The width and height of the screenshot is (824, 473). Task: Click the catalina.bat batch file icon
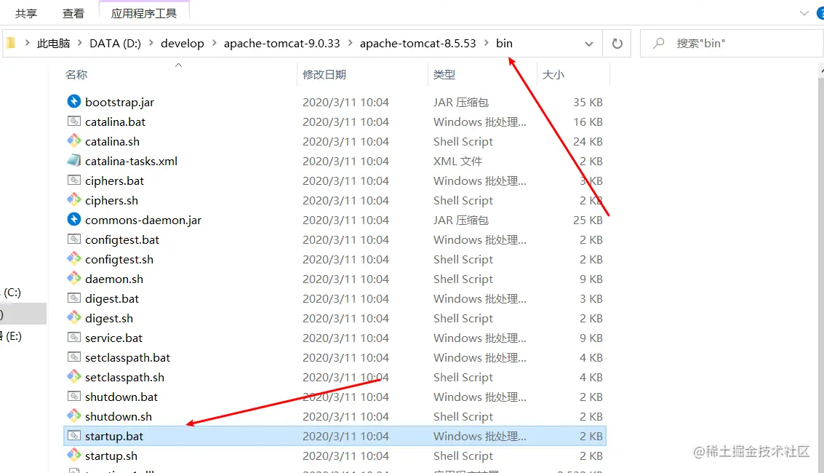point(74,122)
